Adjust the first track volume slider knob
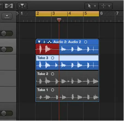 pyautogui.click(x=4, y=33)
